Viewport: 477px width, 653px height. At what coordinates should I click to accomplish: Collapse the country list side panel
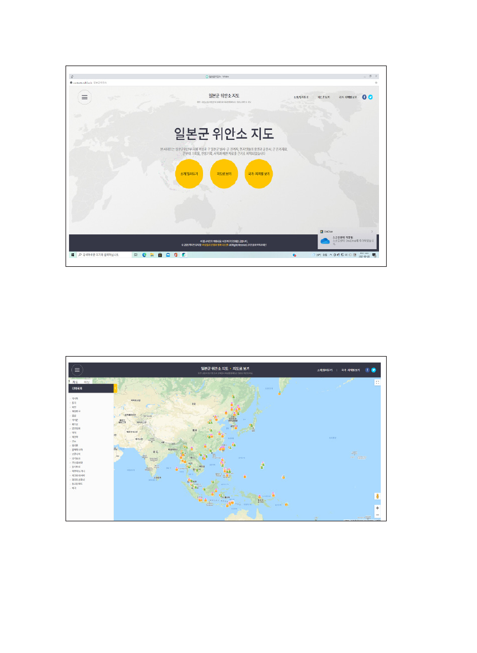(x=116, y=388)
